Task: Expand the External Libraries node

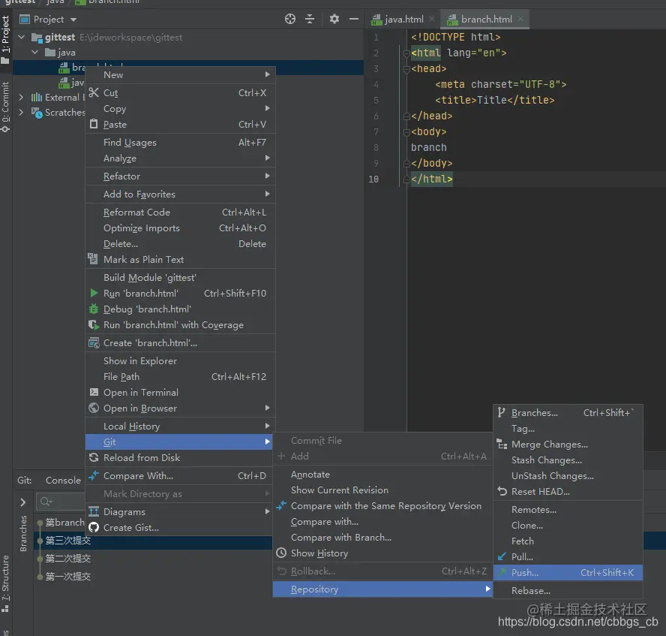Action: (21, 98)
